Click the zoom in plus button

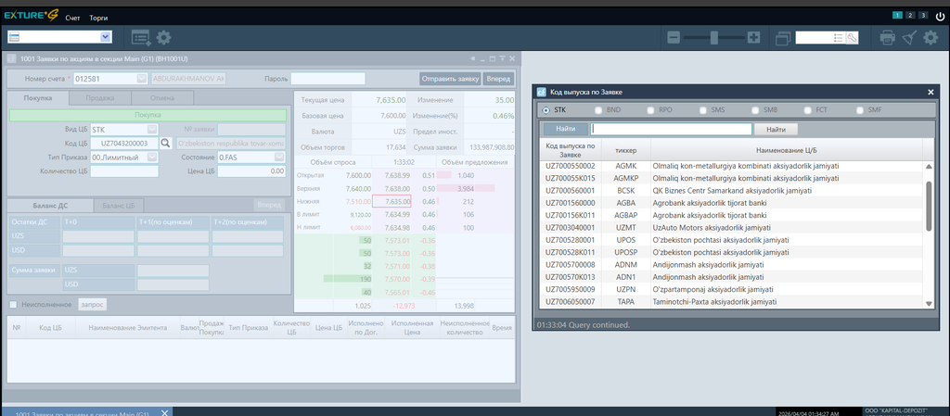tap(753, 37)
